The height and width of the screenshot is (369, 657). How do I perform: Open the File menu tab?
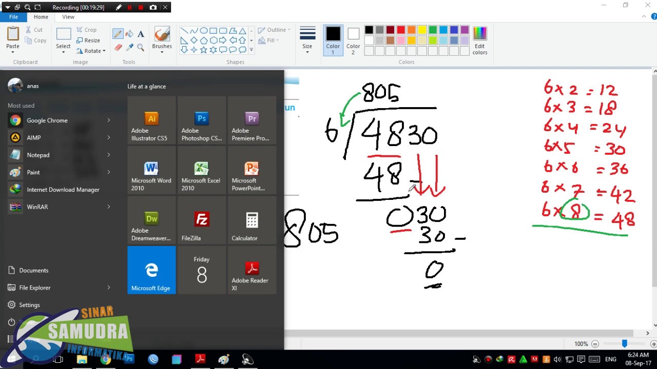(x=13, y=17)
